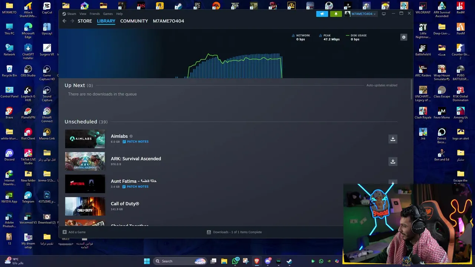
Task: Click the Steam downloads scrollbar
Action: point(411,89)
